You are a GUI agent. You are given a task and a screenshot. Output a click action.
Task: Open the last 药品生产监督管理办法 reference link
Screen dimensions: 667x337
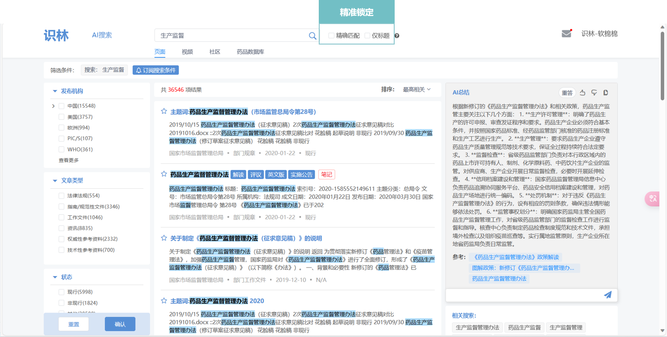pos(499,279)
